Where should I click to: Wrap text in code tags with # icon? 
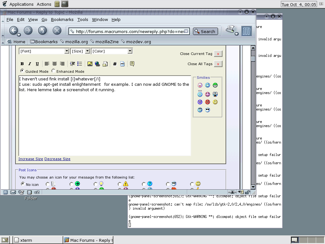(x=115, y=64)
